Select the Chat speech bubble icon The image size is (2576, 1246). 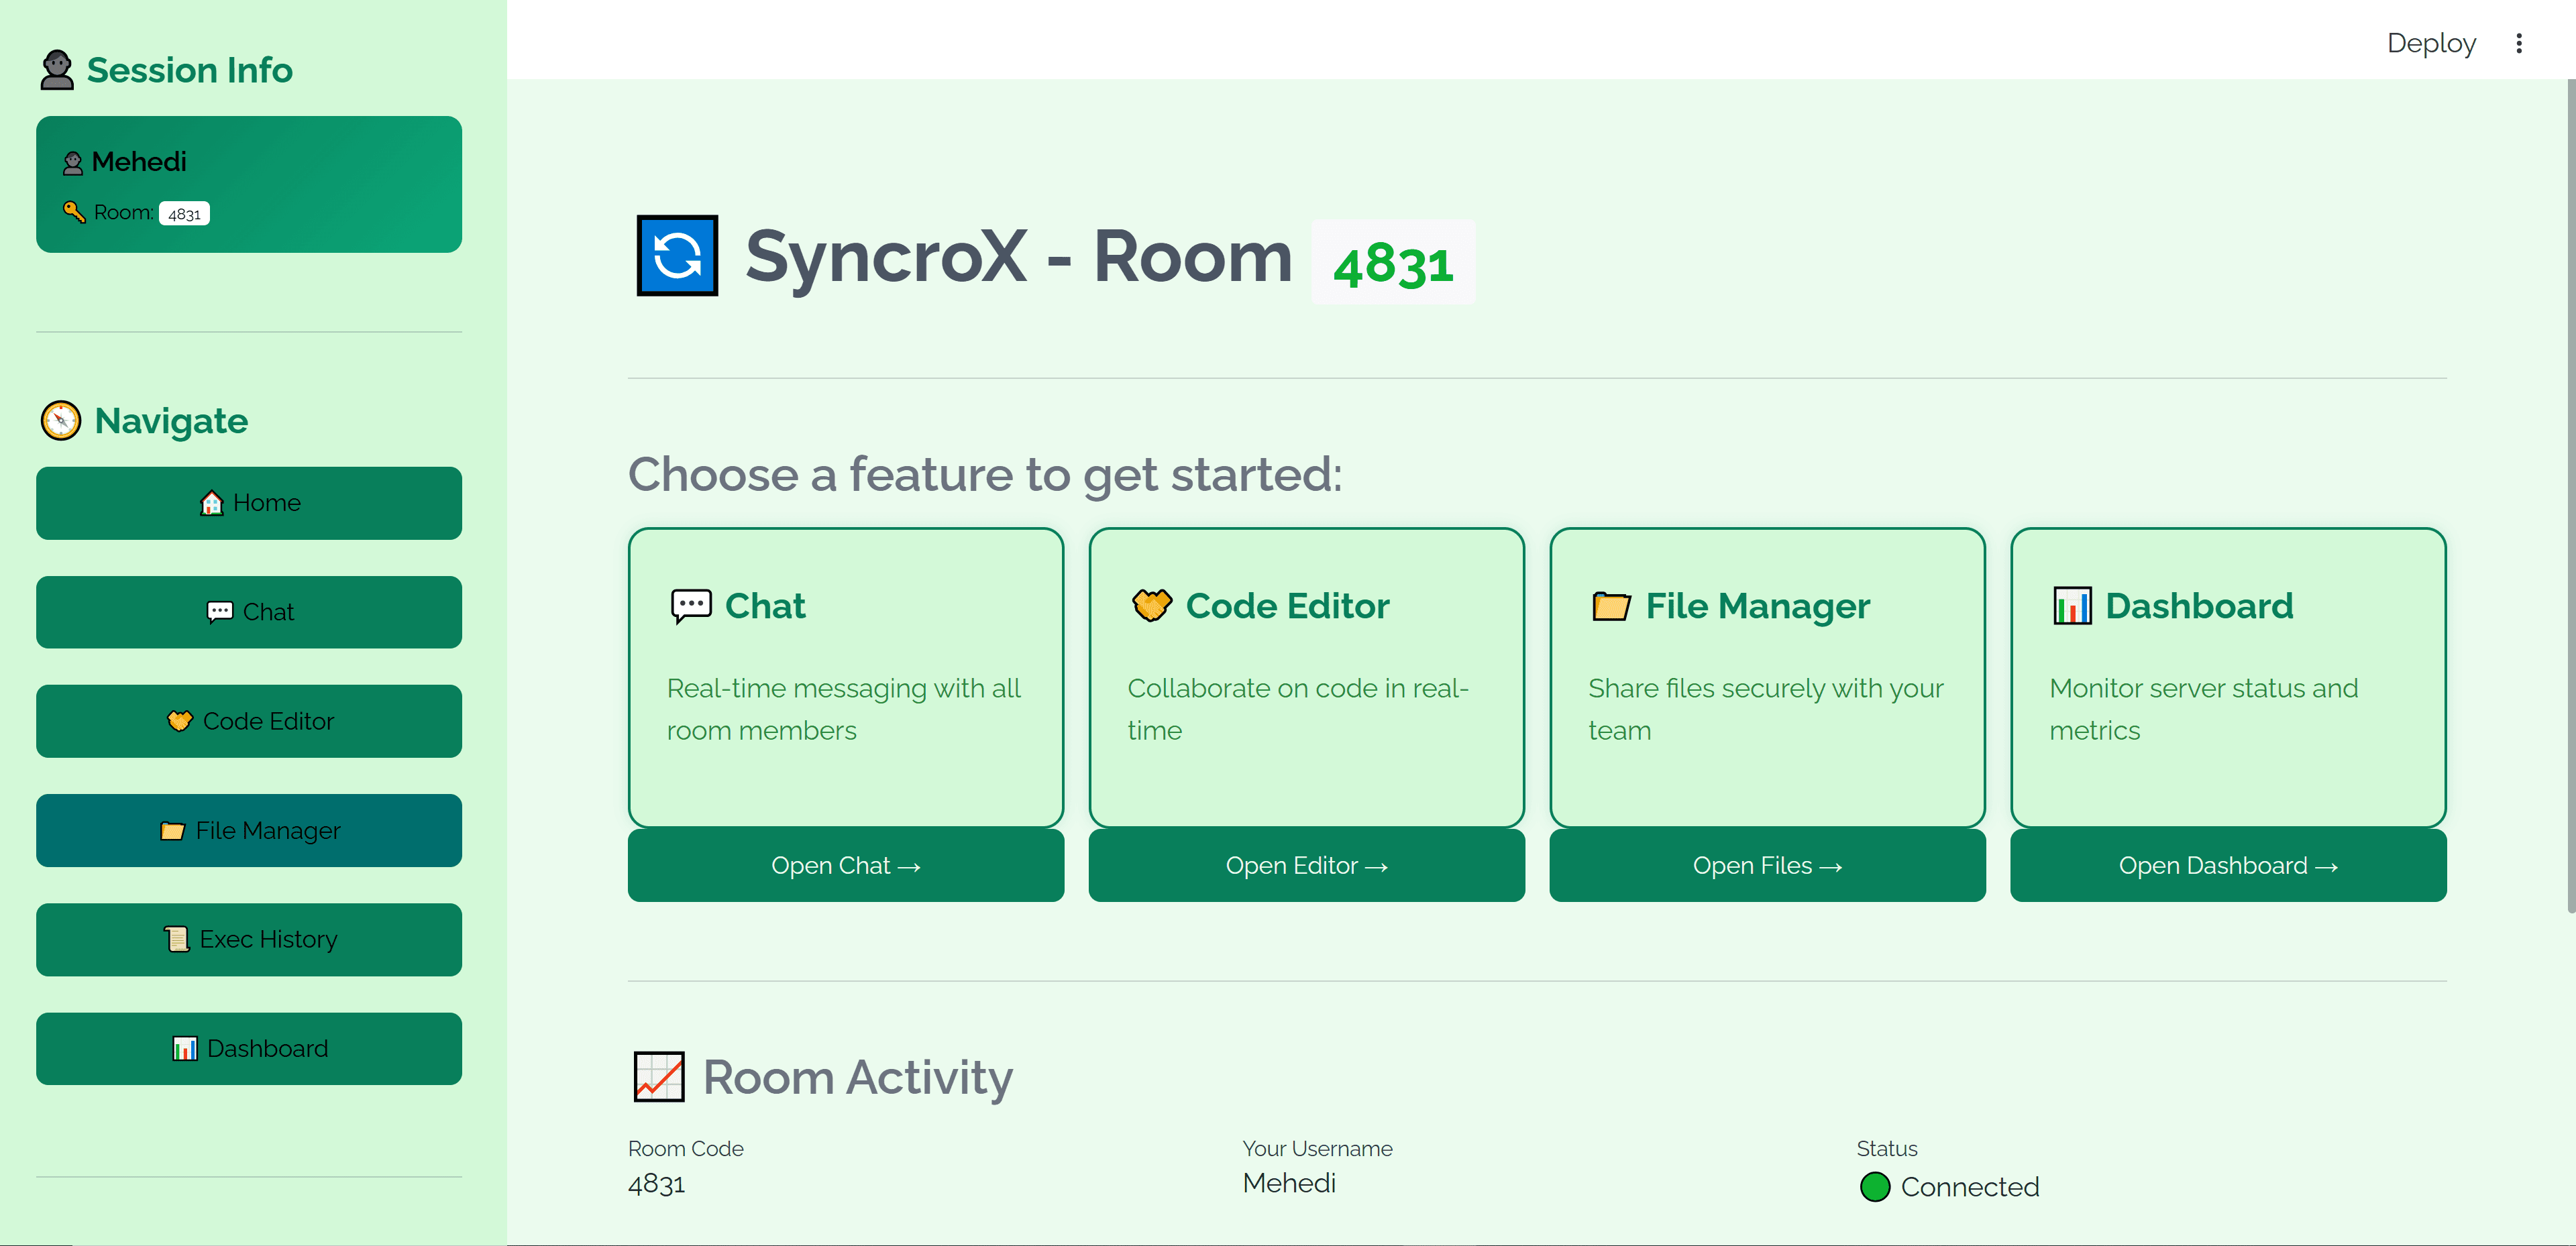pos(690,604)
